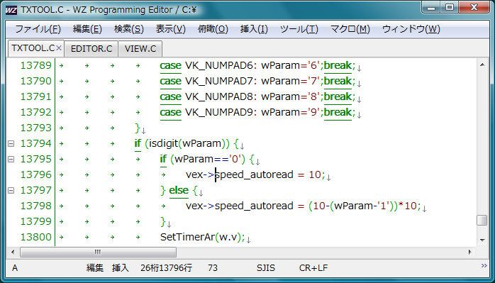The image size is (495, 283).
Task: Click the vertical scrollbar down arrow
Action: [482, 240]
